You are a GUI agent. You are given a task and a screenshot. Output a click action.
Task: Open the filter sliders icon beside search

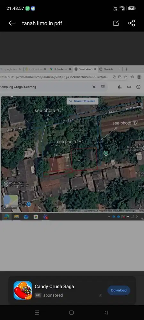click(x=103, y=87)
